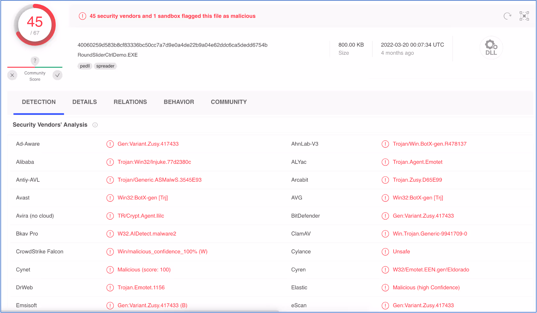The image size is (537, 313).
Task: Click the alert icon for the CrowdStrike Falcon detection
Action: 110,252
